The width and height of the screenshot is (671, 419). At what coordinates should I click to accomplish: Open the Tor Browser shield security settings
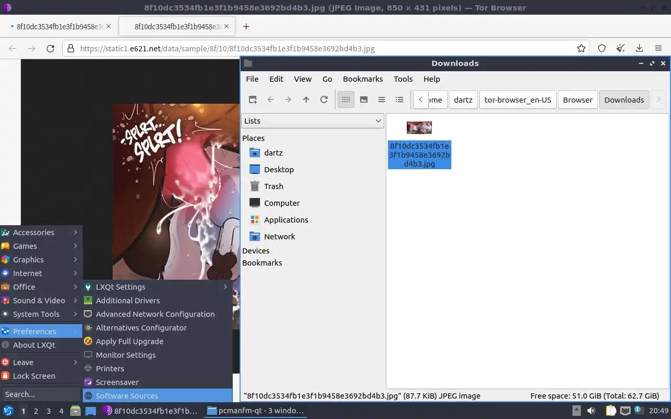602,48
